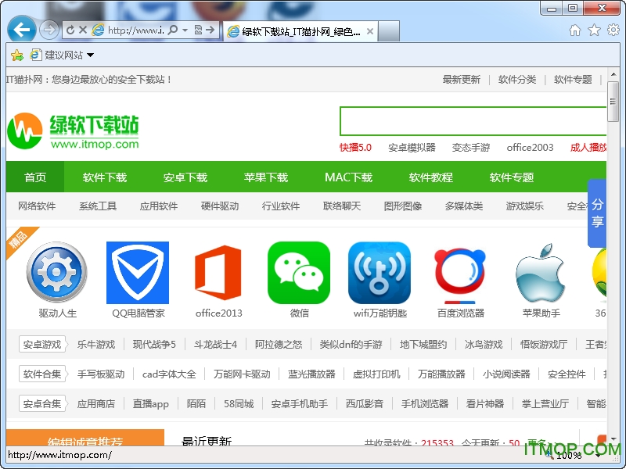This screenshot has height=469, width=626.
Task: Click in the address bar URL field
Action: [135, 30]
